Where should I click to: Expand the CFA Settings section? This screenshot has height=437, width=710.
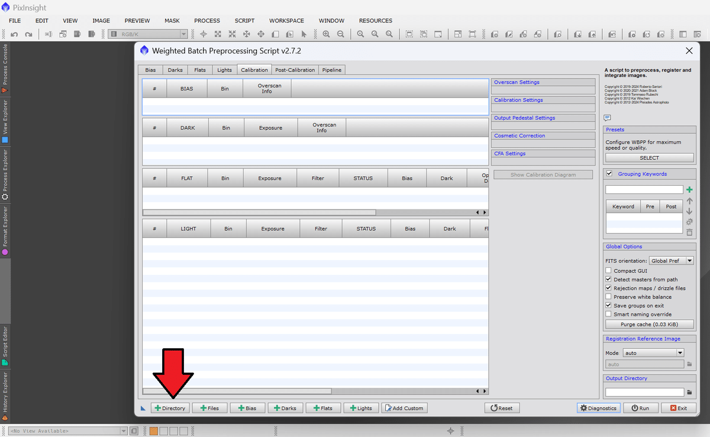point(543,153)
